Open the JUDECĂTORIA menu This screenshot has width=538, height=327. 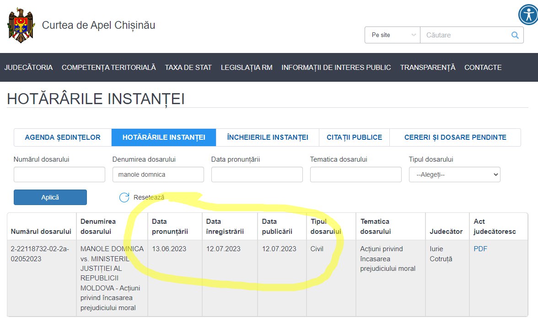(28, 68)
